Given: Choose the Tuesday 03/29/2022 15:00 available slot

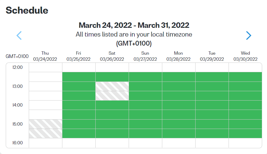Looking at the screenshot, I should click(x=212, y=124).
